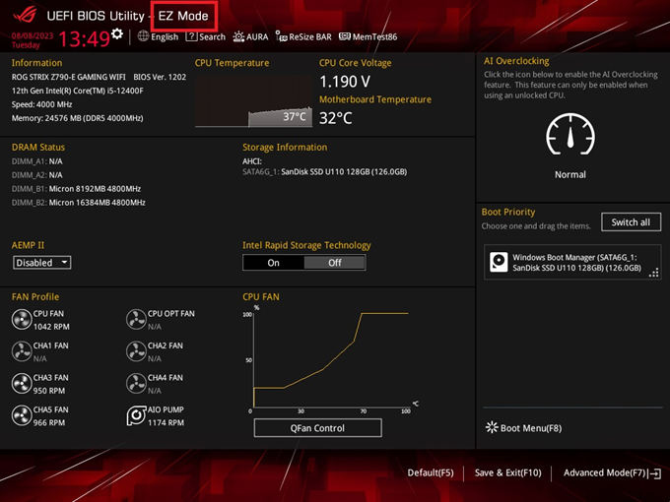670x502 pixels.
Task: Click Memory: 24576 MB (DDR5 4000MHz) text
Action: [77, 118]
